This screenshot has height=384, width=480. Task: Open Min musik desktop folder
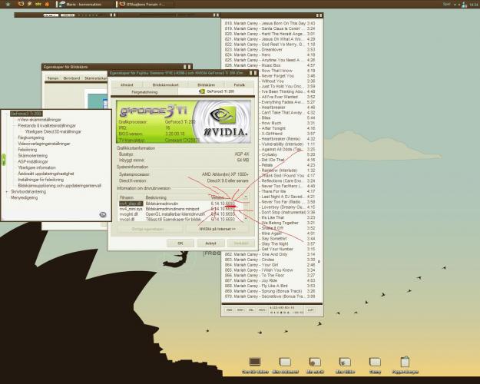[315, 365]
